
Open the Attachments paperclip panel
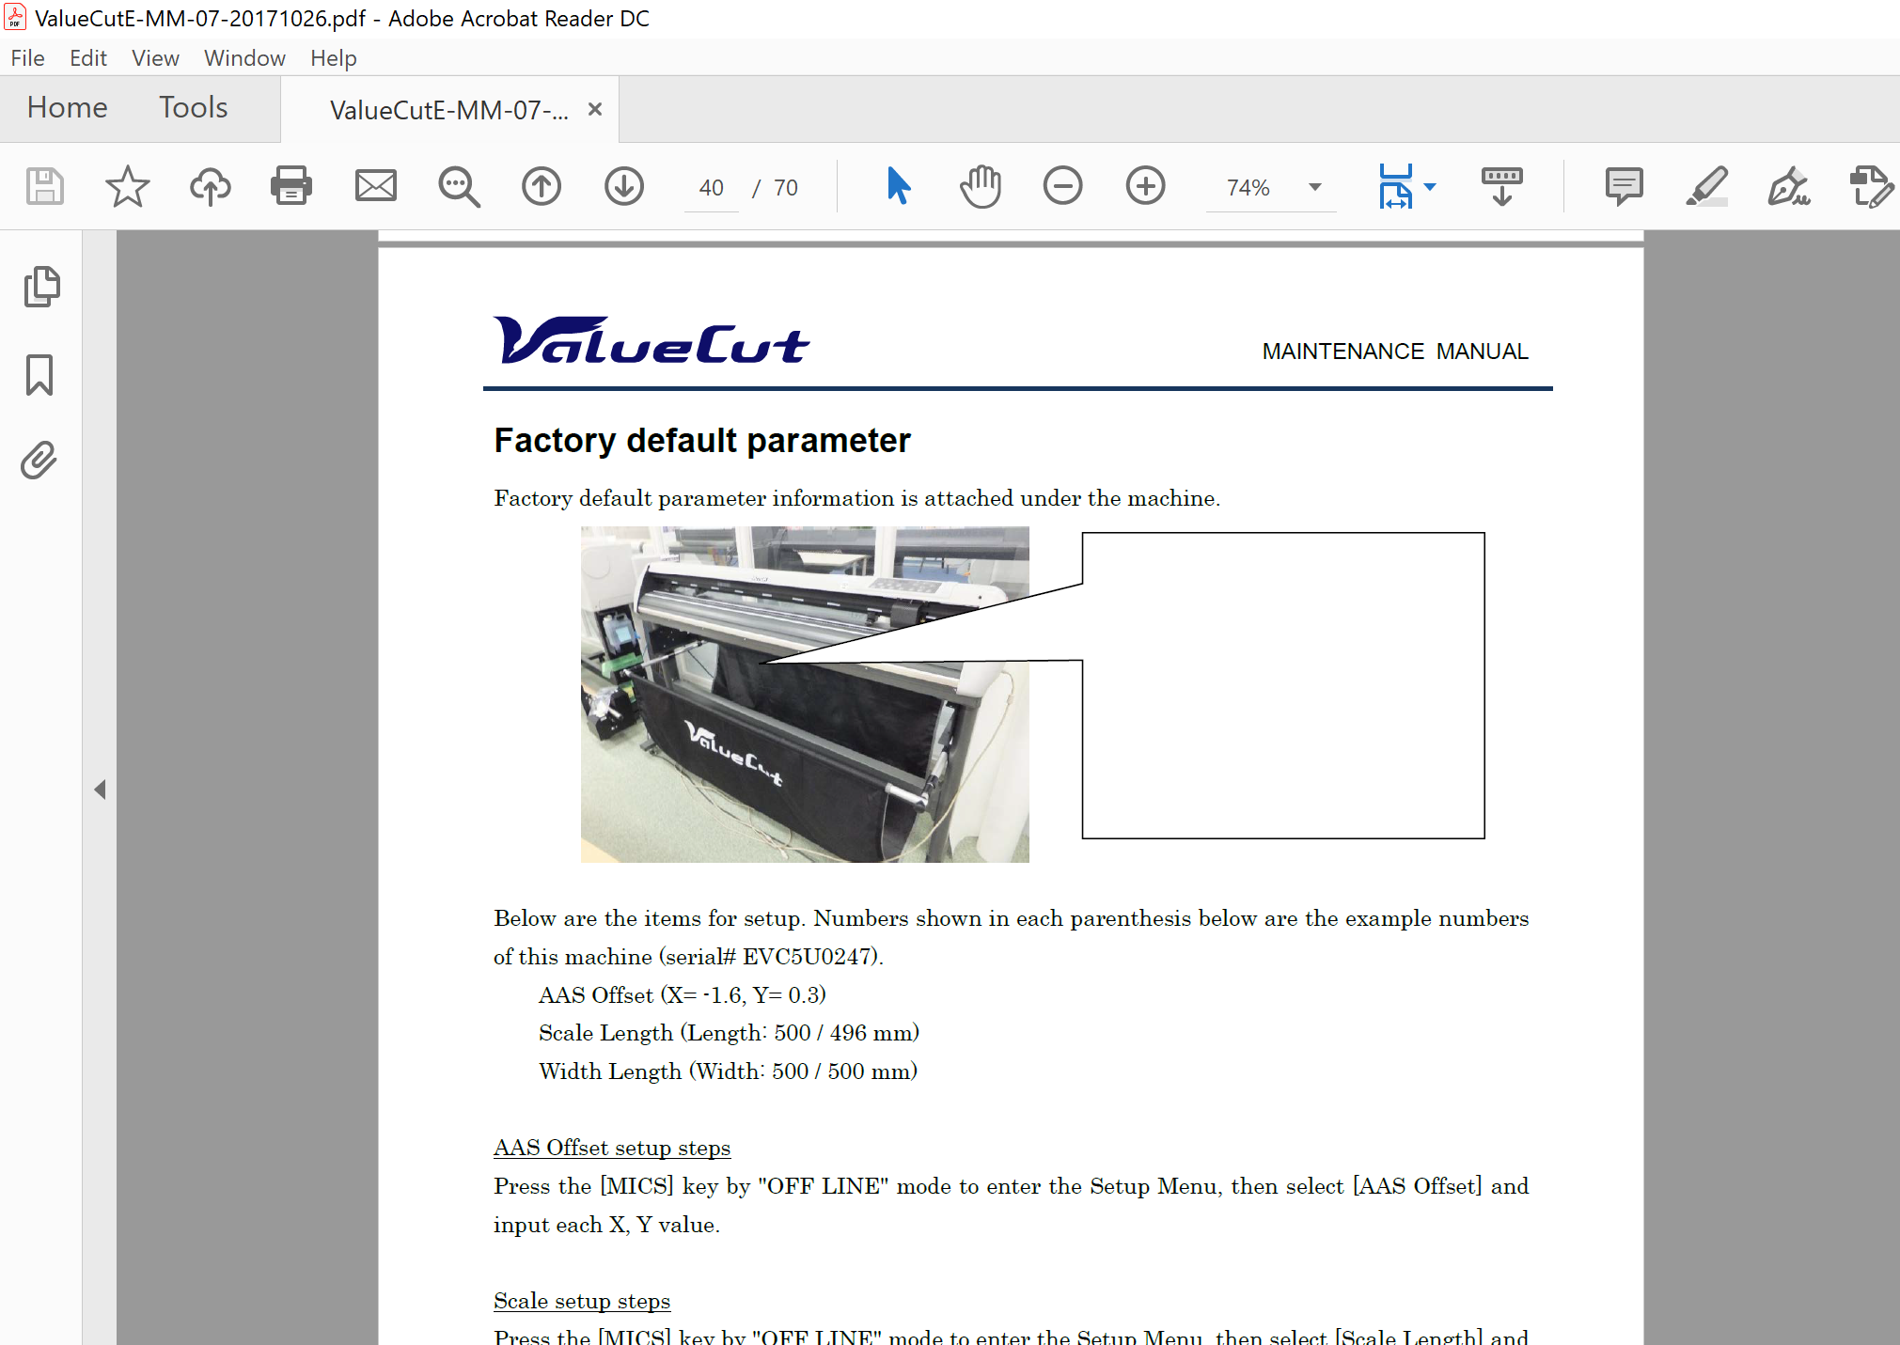point(39,460)
